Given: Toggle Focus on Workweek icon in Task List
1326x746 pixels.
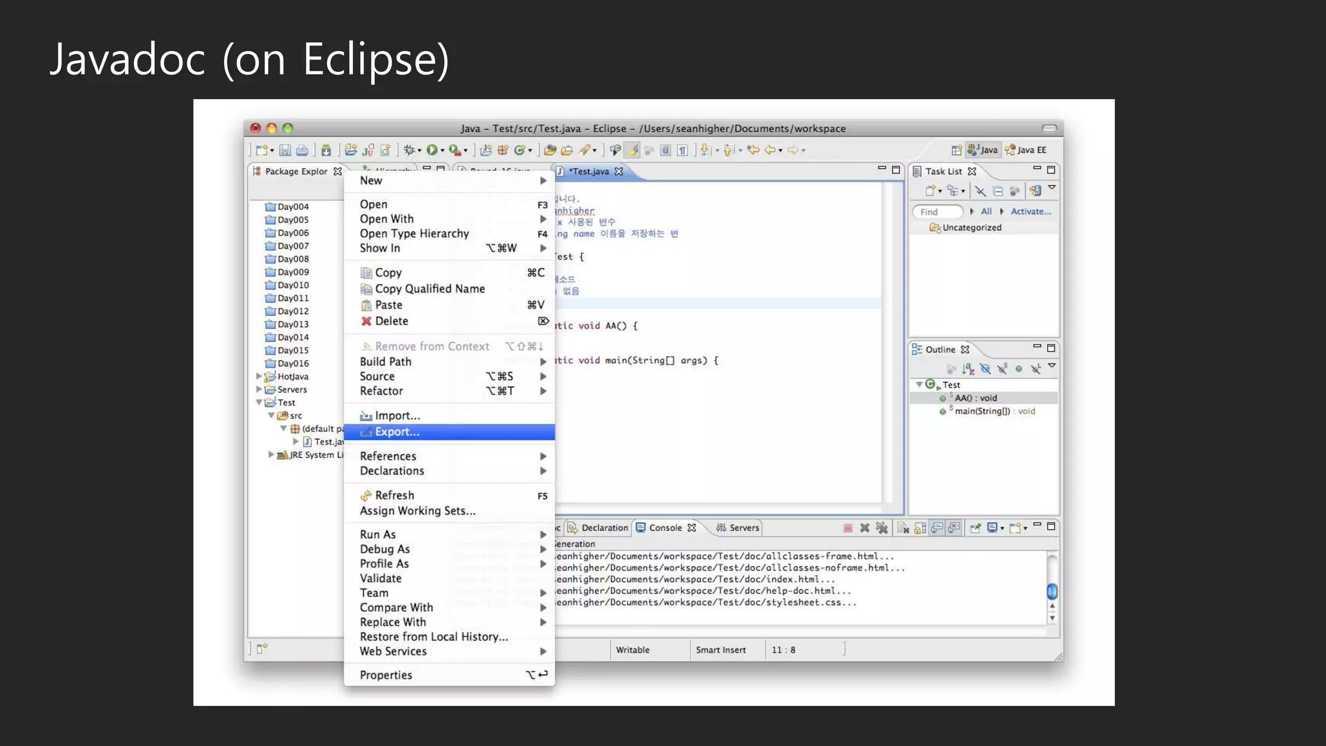Looking at the screenshot, I should (x=1015, y=191).
